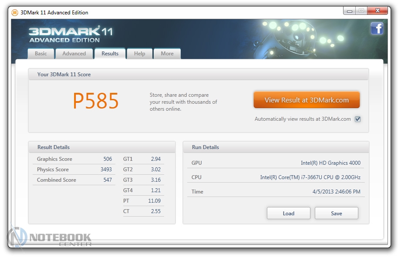Viewport: 401px width, 258px height.
Task: Click View Result at 3DMark.com button
Action: point(307,100)
